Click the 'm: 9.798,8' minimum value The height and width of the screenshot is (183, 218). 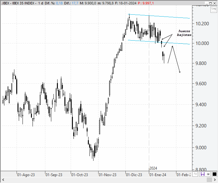pos(106,3)
